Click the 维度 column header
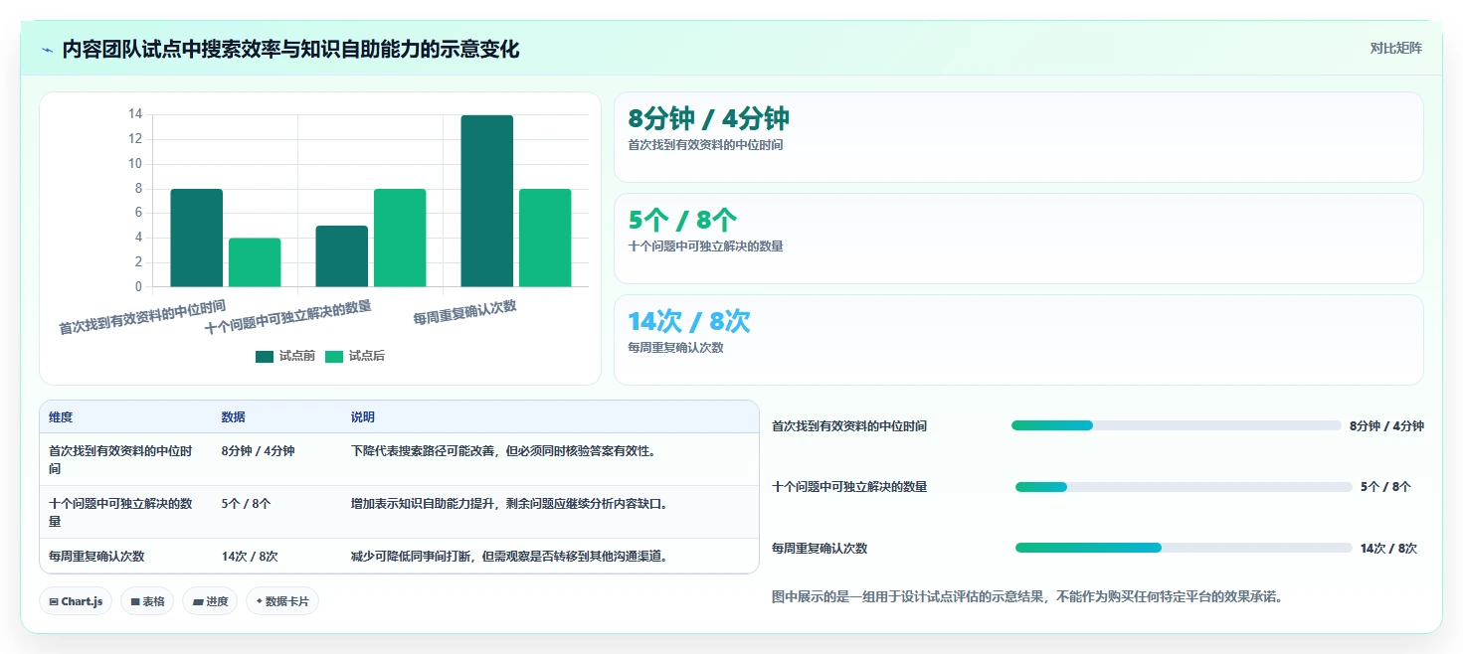The height and width of the screenshot is (654, 1463). pyautogui.click(x=61, y=417)
